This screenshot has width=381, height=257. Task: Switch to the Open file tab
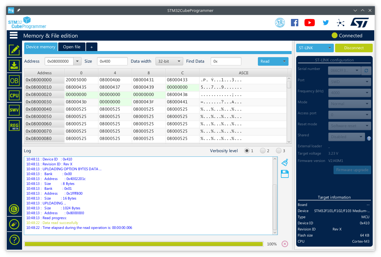pyautogui.click(x=72, y=47)
